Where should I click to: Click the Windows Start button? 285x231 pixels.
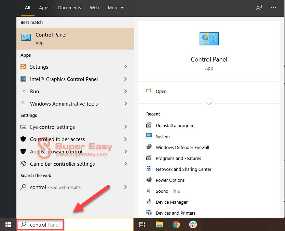[8, 225]
